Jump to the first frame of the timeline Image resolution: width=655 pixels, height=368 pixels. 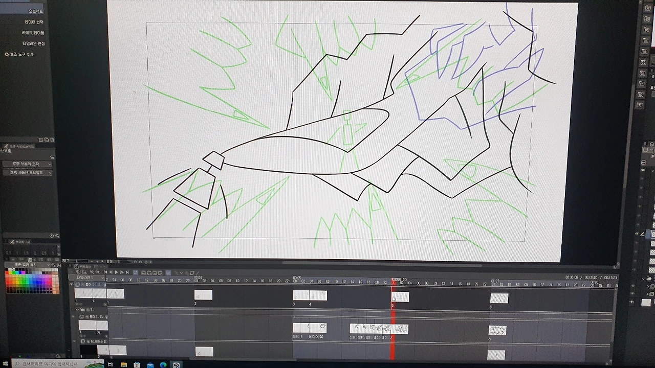pos(105,272)
